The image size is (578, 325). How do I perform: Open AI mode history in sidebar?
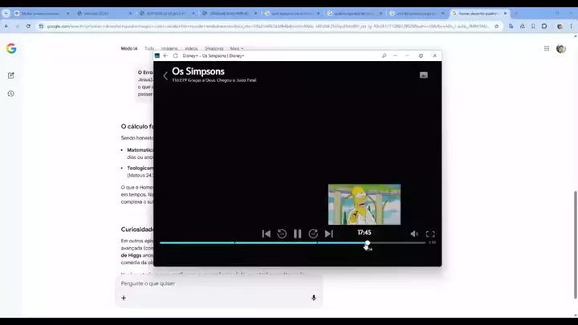[x=11, y=93]
